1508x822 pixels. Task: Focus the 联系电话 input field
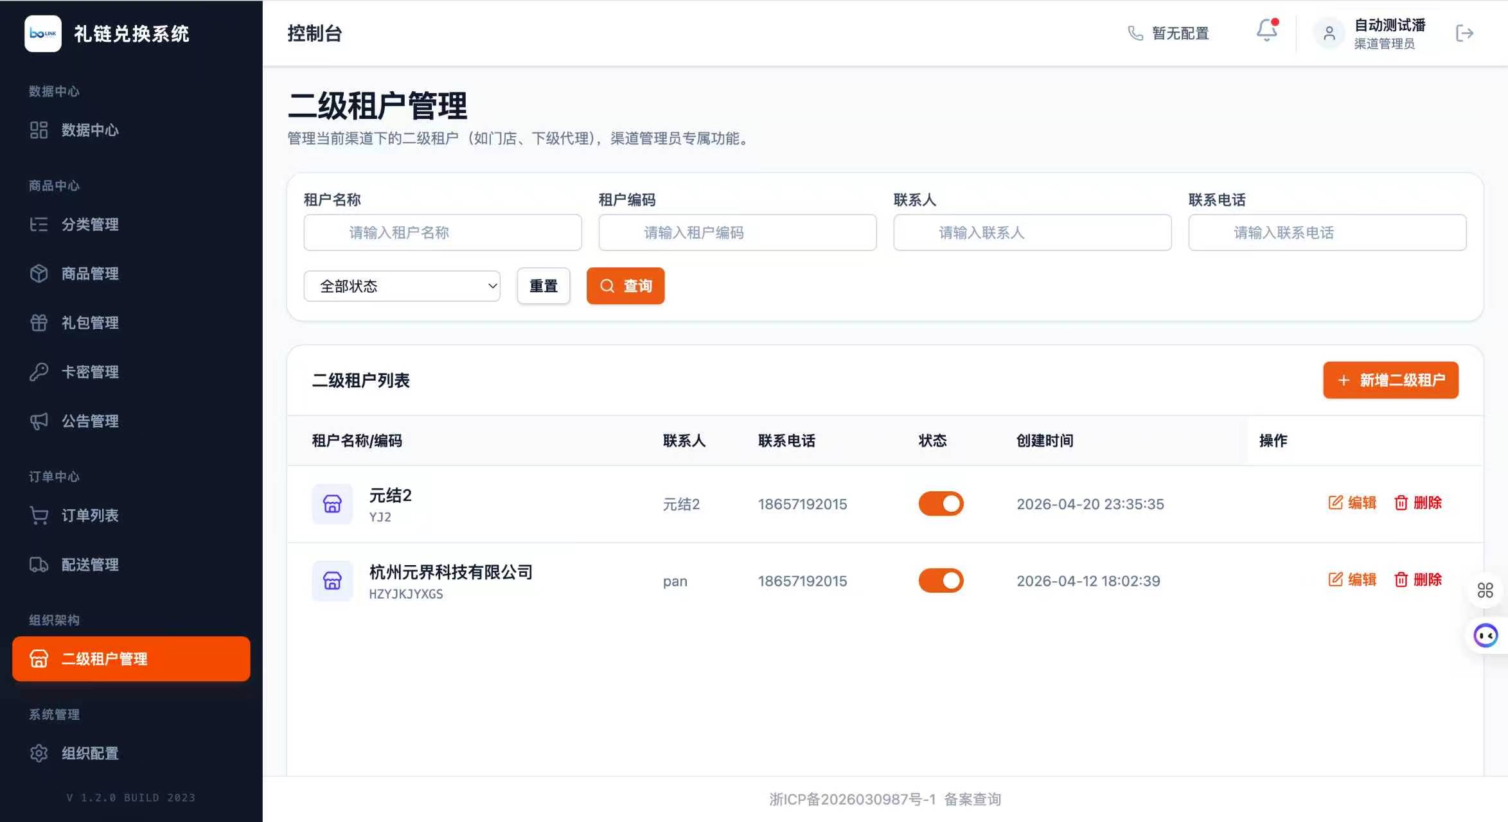(x=1327, y=232)
